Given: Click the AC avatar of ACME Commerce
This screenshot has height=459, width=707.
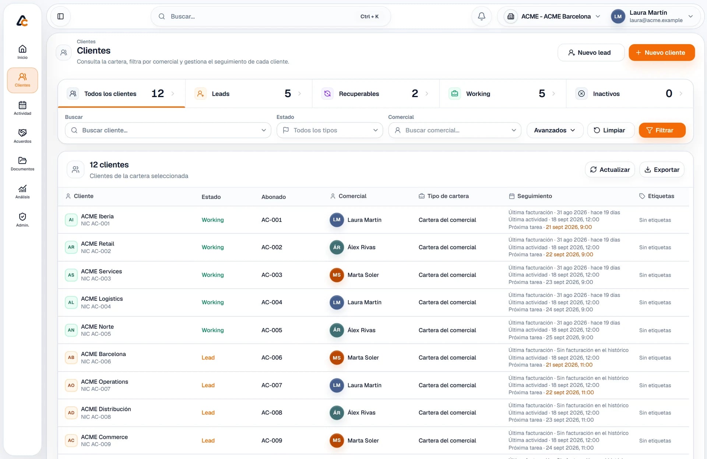Looking at the screenshot, I should point(71,441).
